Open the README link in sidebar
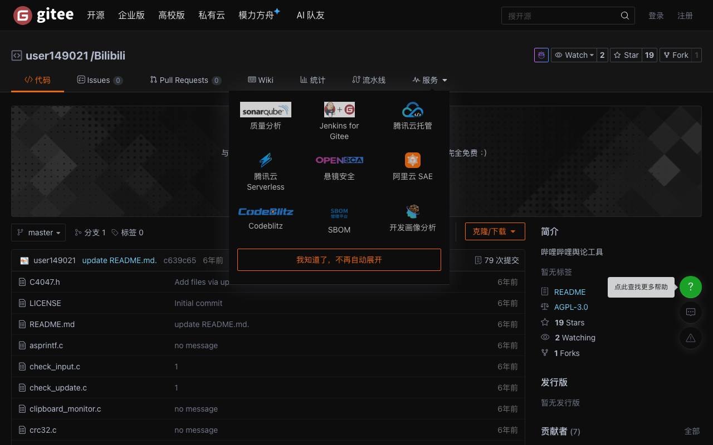Screen dimensions: 713x445 tap(570, 292)
